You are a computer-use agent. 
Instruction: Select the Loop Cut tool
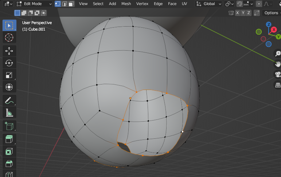coord(9,173)
